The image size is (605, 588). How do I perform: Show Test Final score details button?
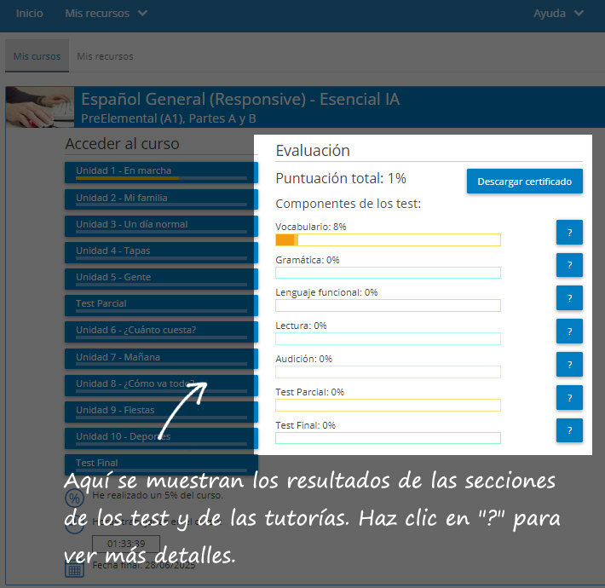(569, 429)
